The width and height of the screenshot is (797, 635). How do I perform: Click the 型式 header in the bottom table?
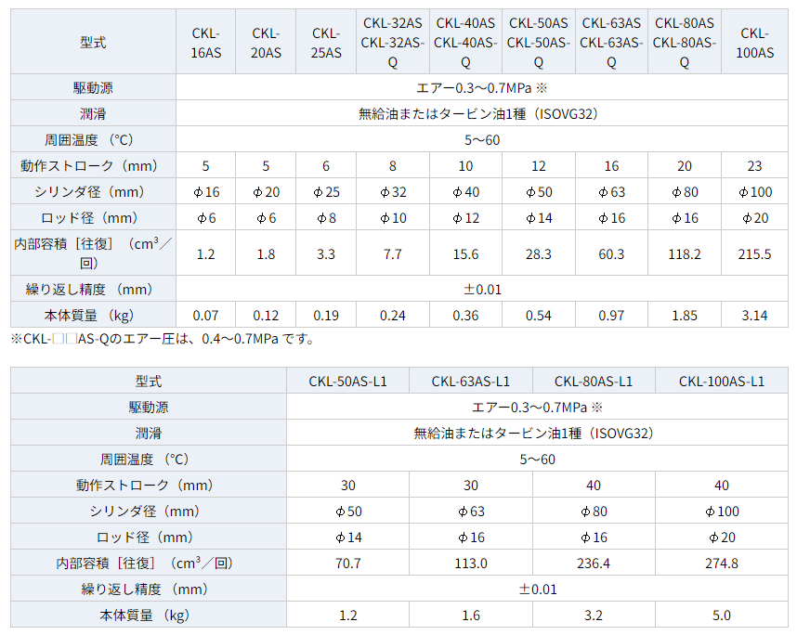(149, 381)
